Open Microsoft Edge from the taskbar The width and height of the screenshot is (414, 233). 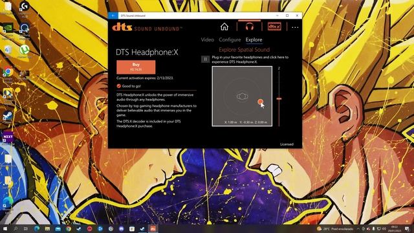(37, 228)
